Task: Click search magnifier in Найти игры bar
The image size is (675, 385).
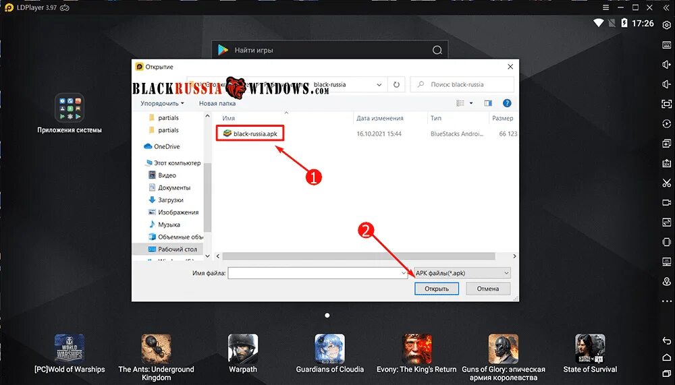Action: 437,51
